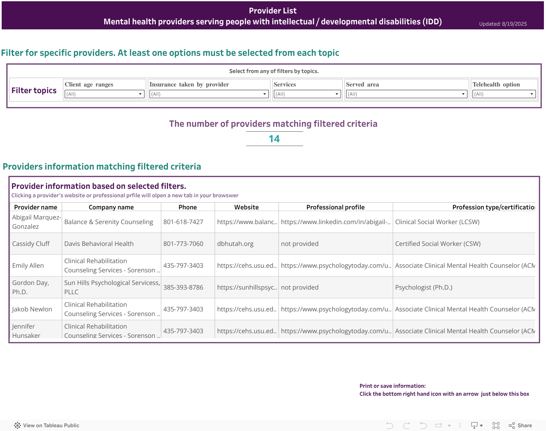Click the Company name column header
Viewport: 546px width, 431px height.
(111, 207)
